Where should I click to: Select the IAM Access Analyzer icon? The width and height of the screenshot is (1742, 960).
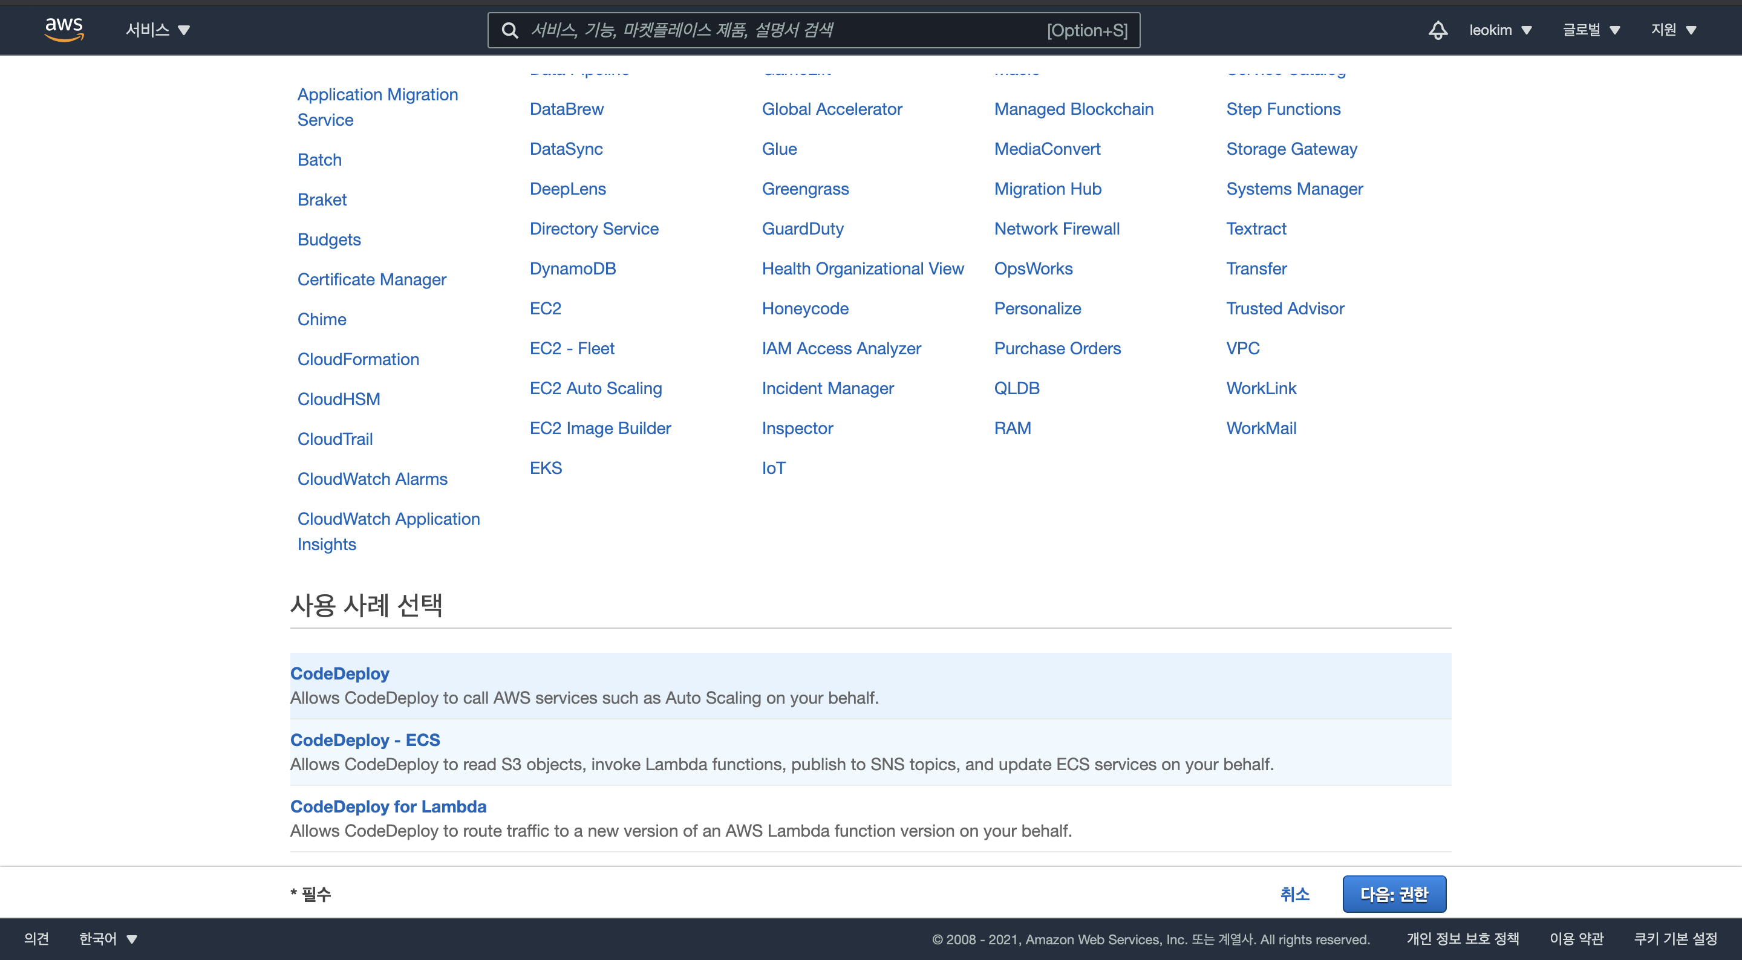(841, 348)
